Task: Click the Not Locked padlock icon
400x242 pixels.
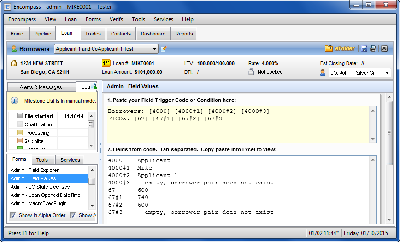Action: coord(251,72)
